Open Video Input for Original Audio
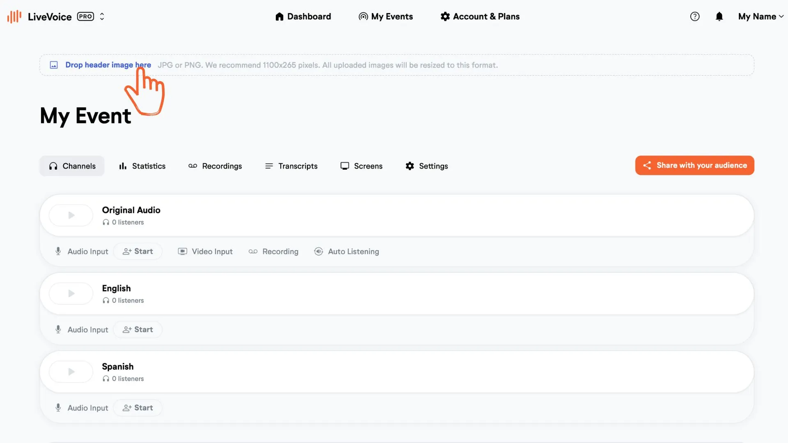This screenshot has height=443, width=788. coord(205,251)
